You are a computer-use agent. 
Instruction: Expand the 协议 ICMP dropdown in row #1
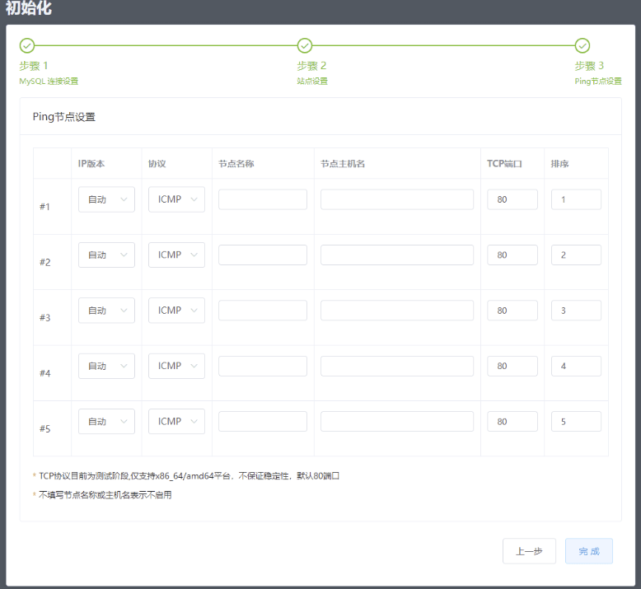click(176, 199)
